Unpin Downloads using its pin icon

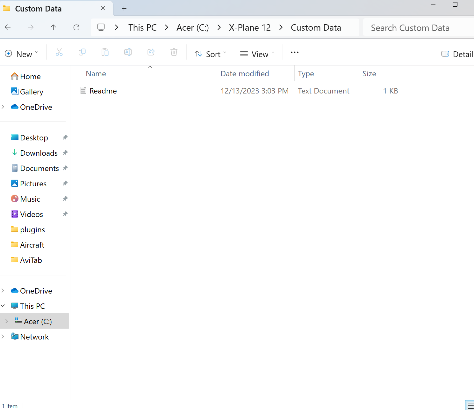pyautogui.click(x=65, y=153)
